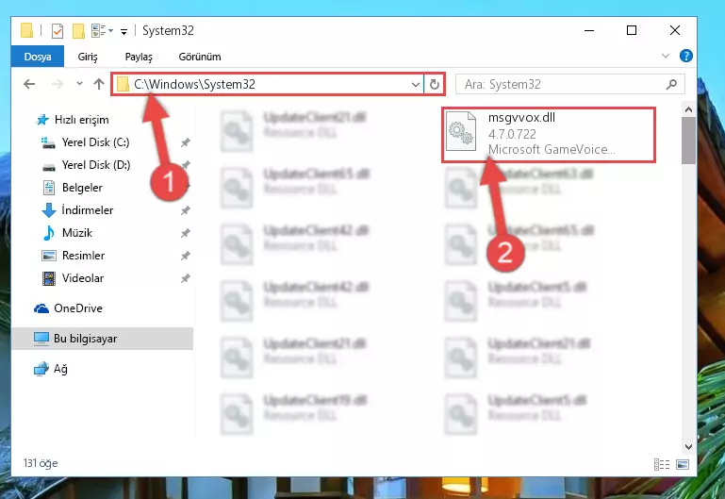Switch to details view in status bar

click(x=662, y=464)
